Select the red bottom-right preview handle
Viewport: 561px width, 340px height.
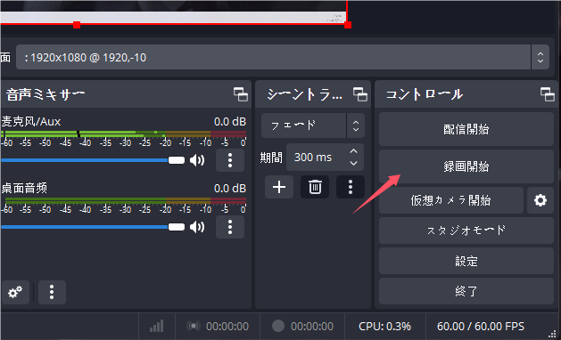point(348,25)
